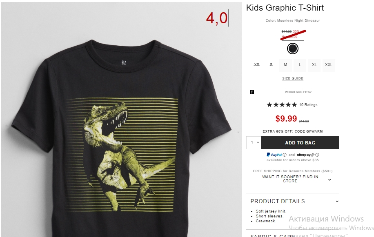The width and height of the screenshot is (374, 237).
Task: Open the quantity dropdown
Action: click(254, 143)
